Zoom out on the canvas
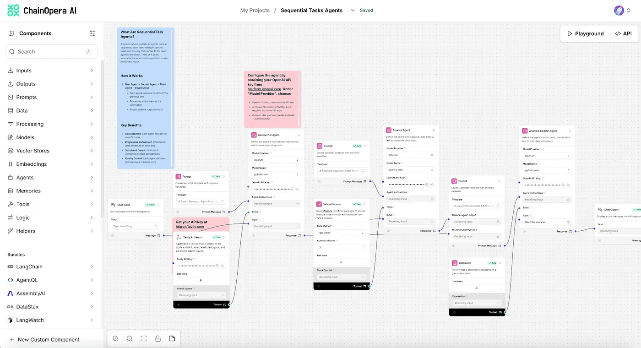Screen dimensions: 641x348 pyautogui.click(x=130, y=338)
